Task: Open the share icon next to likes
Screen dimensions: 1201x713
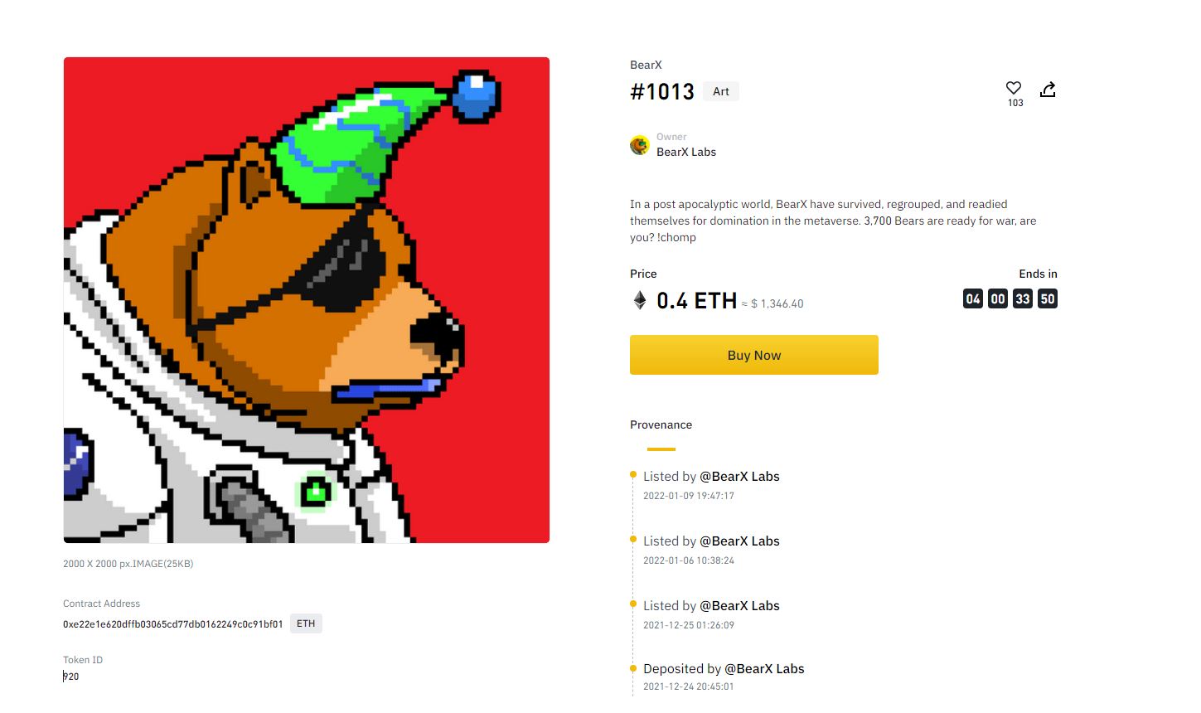Action: pyautogui.click(x=1048, y=90)
